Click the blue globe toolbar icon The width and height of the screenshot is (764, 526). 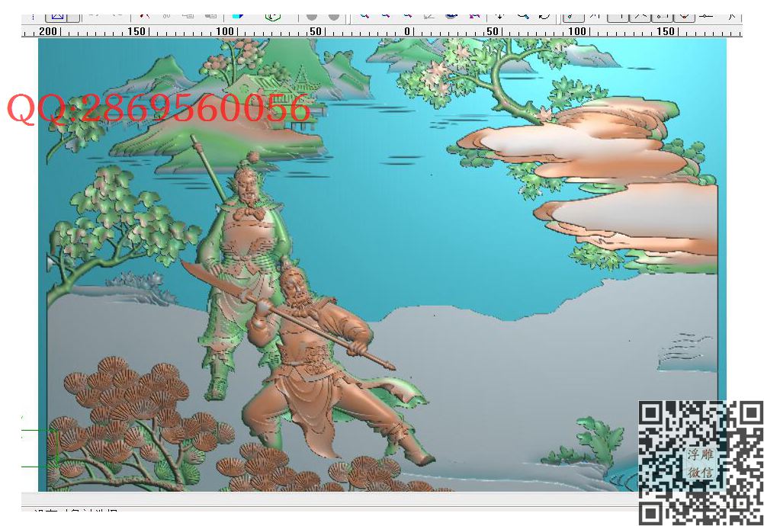click(x=451, y=15)
